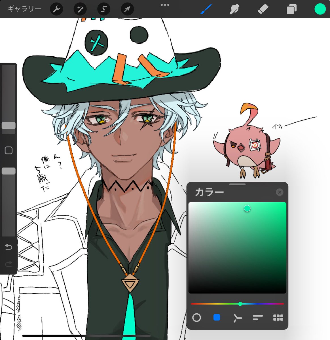Open the Layers panel
The image size is (330, 340).
click(291, 9)
